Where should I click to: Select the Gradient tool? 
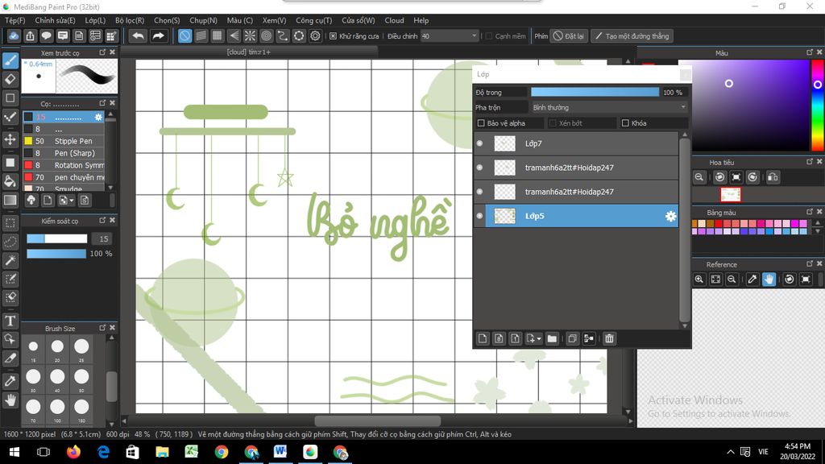(x=10, y=200)
